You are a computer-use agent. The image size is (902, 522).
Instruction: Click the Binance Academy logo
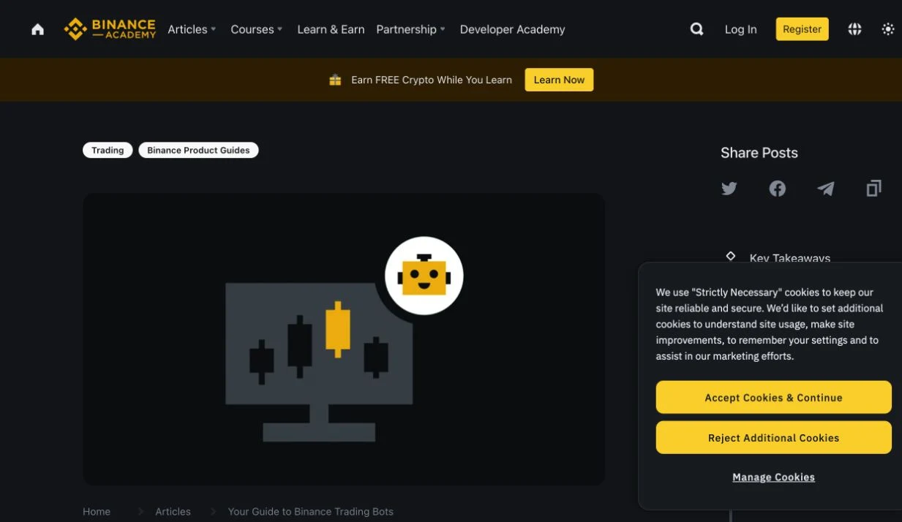(110, 29)
